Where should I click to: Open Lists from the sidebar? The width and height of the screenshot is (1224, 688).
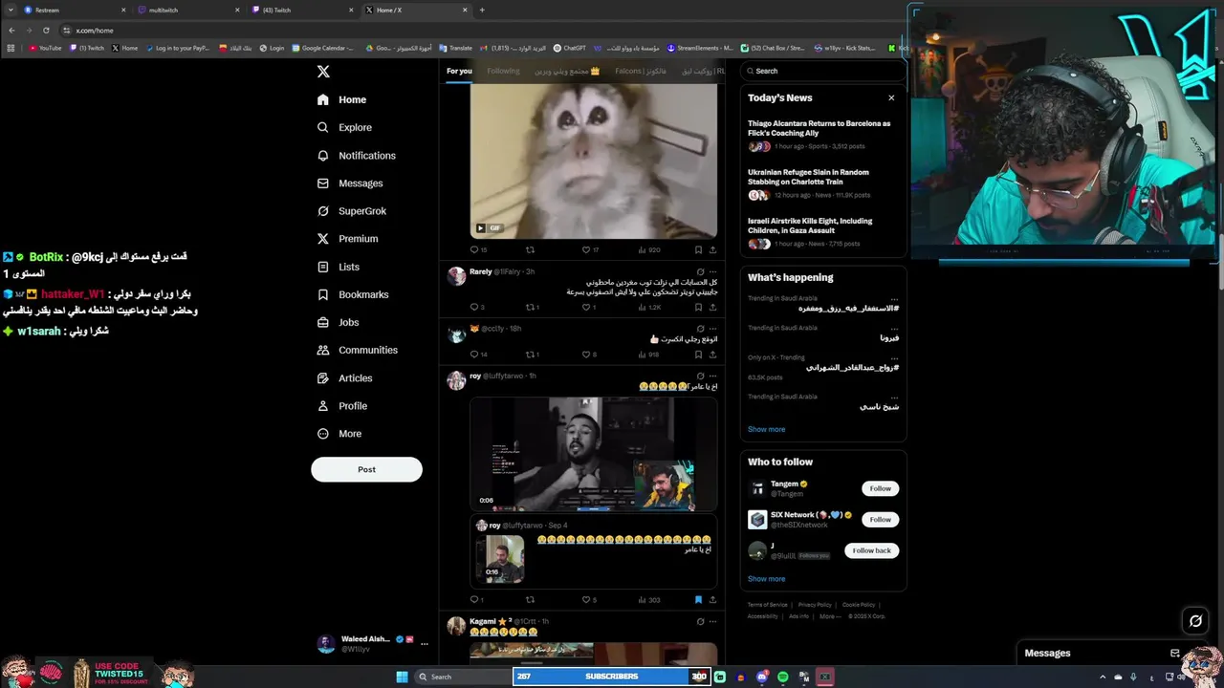338,267
